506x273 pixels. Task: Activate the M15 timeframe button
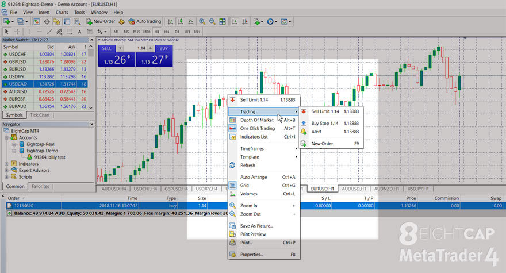(x=136, y=32)
